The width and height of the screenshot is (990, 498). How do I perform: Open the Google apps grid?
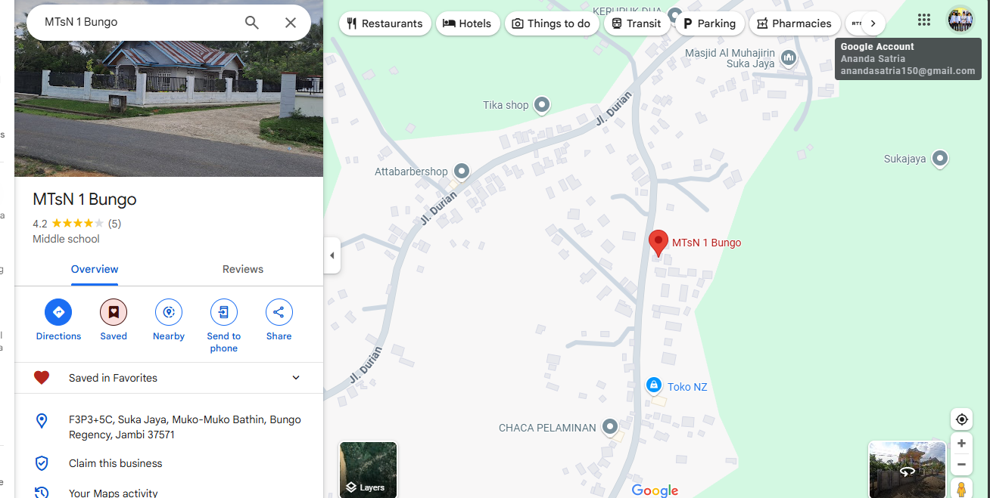(x=924, y=20)
